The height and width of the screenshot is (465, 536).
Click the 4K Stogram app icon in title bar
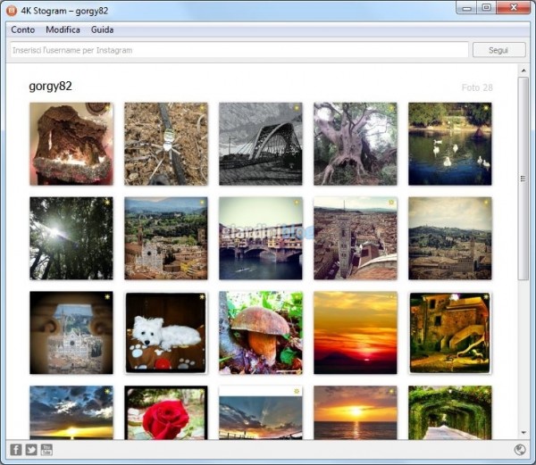(12, 8)
